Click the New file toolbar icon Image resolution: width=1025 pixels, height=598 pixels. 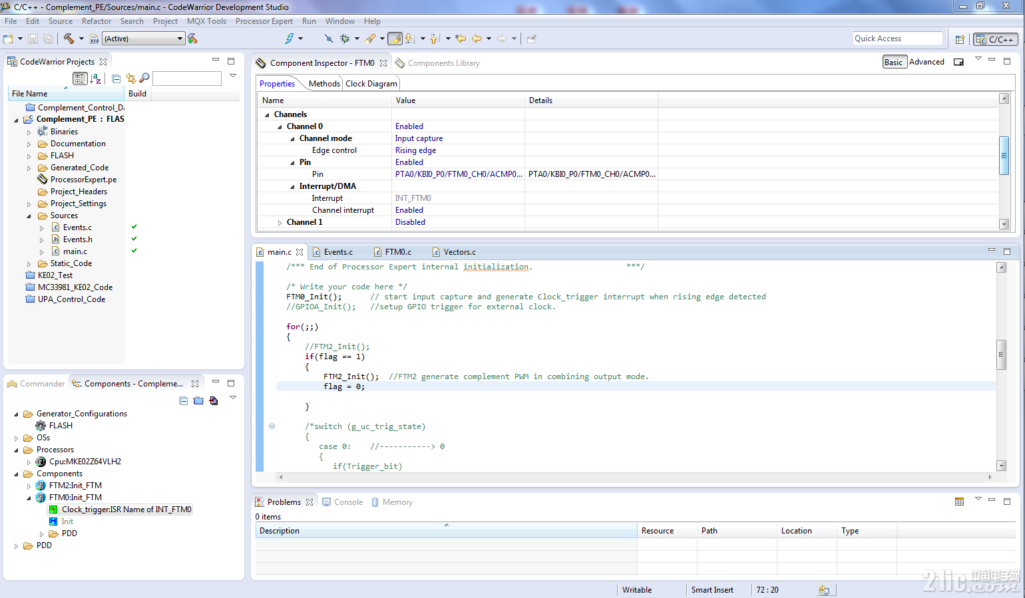tap(8, 39)
